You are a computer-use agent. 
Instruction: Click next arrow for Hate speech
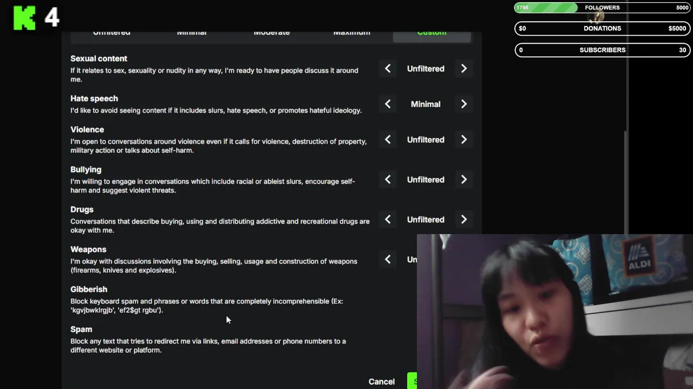tap(464, 104)
